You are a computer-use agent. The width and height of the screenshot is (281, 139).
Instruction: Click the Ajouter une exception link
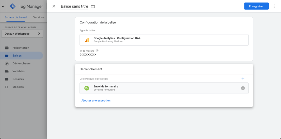[x=96, y=101]
